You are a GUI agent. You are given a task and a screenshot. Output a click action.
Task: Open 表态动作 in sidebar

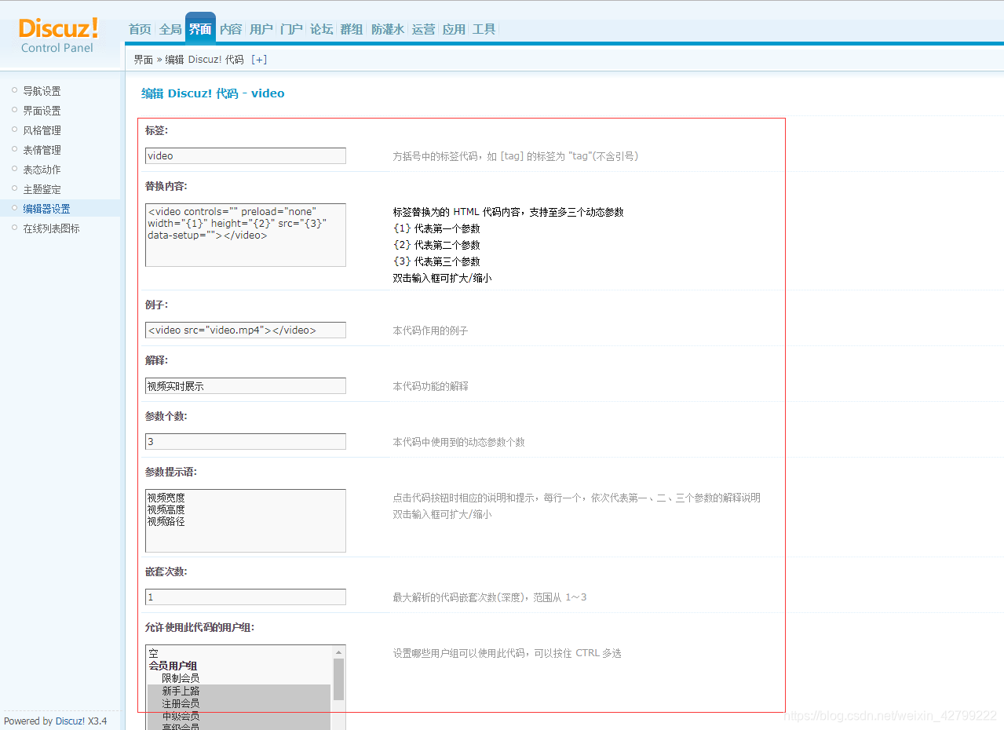click(x=42, y=170)
